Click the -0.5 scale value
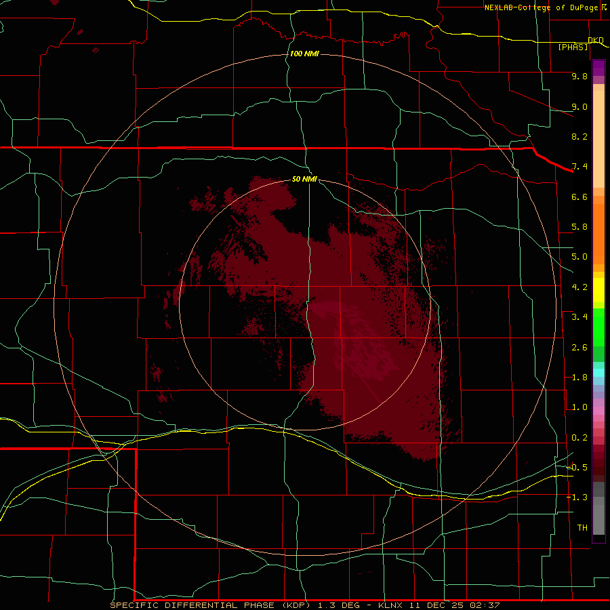This screenshot has width=610, height=610. click(577, 468)
